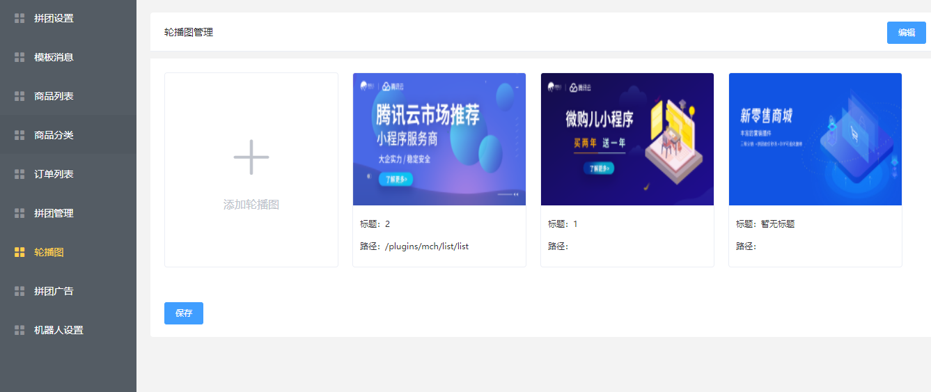Screen dimensions: 931x392
Task: Click the grid icon beside 拼团管理
Action: pyautogui.click(x=19, y=213)
